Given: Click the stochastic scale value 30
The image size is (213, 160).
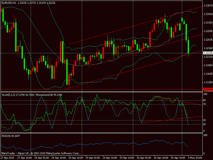Looking at the screenshot, I should [205, 120].
